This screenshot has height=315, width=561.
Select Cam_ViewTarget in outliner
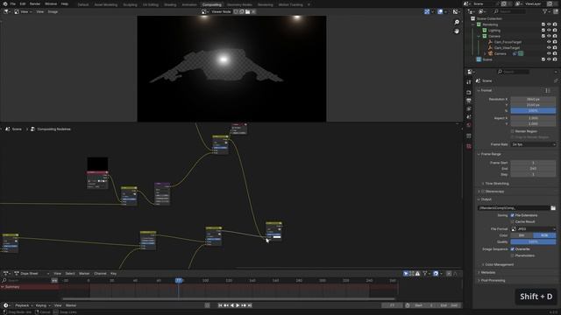pyautogui.click(x=507, y=48)
